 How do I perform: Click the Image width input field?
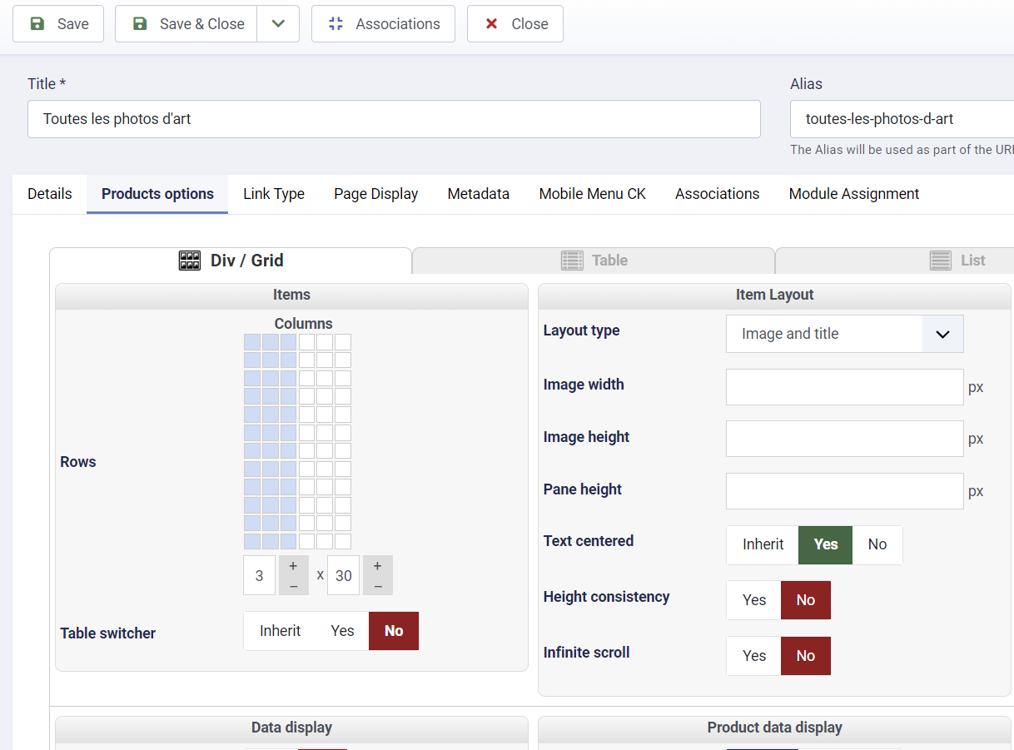pos(844,387)
